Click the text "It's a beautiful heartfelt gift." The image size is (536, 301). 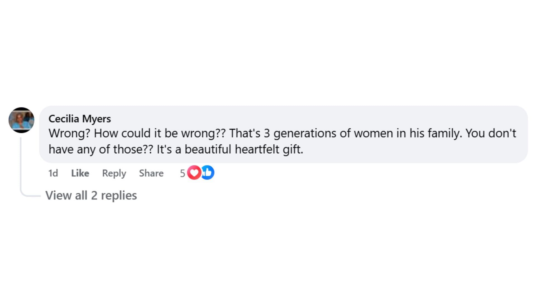pyautogui.click(x=230, y=149)
